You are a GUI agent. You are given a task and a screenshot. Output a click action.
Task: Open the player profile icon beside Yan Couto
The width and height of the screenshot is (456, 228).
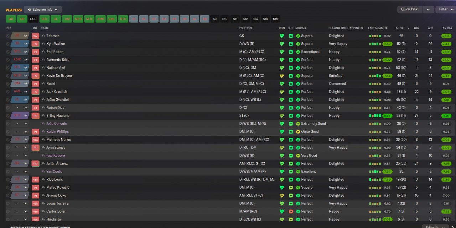(x=43, y=172)
